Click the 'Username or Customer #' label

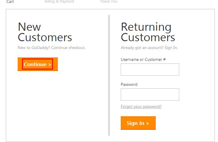(x=143, y=59)
